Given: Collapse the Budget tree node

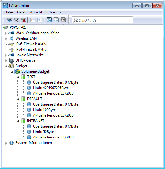Looking at the screenshot, I should click(6, 66).
